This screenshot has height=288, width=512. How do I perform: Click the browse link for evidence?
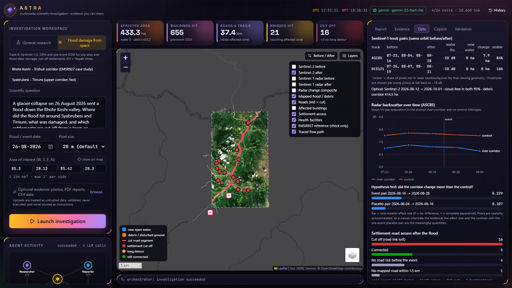(x=96, y=192)
